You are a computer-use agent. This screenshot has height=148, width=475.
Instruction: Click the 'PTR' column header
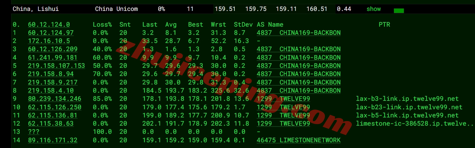385,25
